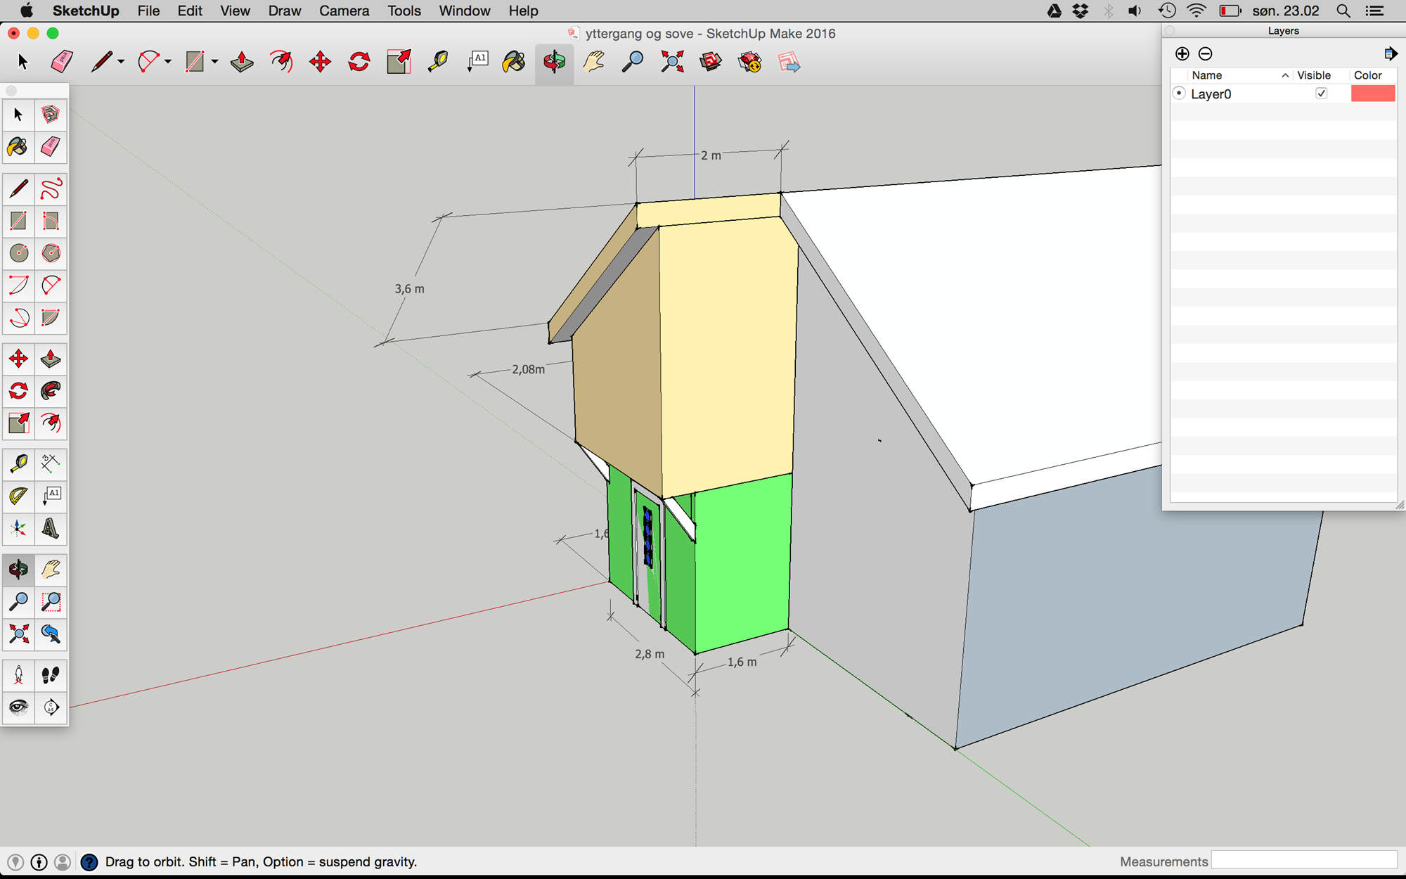Select the Push/Pull tool in top toolbar

242,62
